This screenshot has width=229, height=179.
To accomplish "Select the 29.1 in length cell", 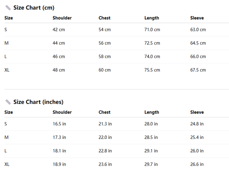I will tap(151, 151).
